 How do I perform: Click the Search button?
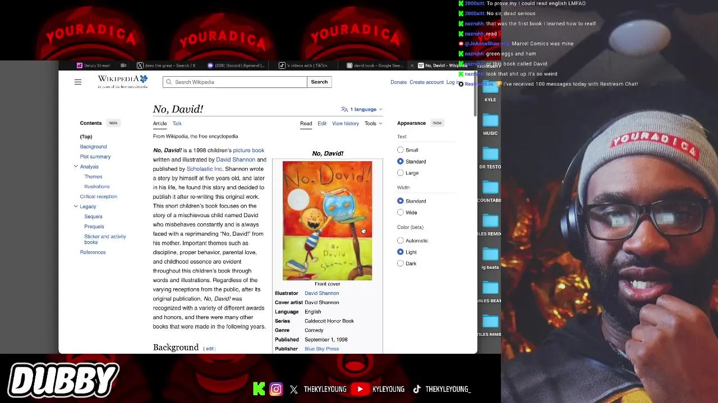(319, 82)
